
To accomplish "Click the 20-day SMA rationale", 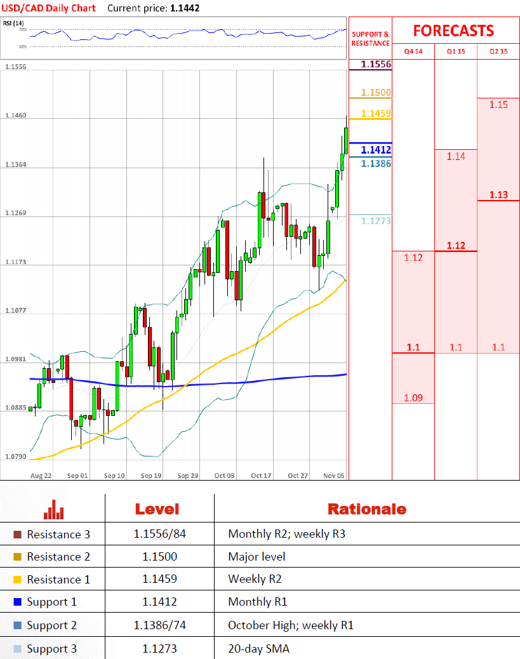I will (259, 649).
